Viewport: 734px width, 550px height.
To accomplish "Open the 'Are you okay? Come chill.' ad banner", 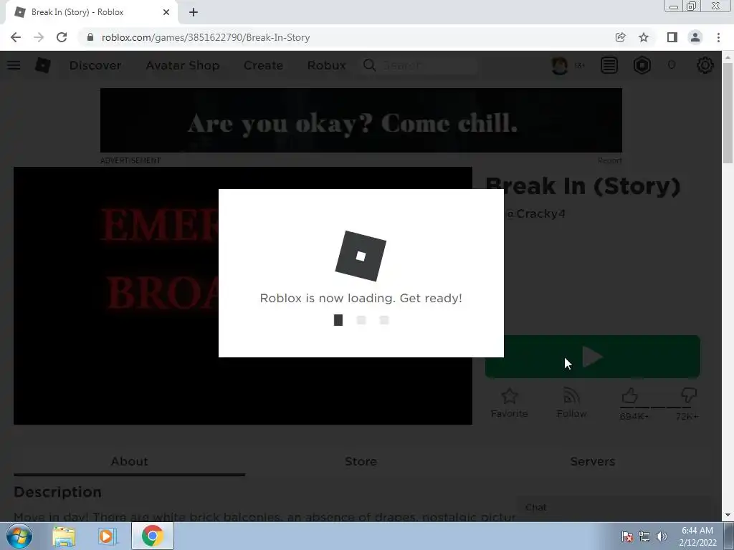I will 361,120.
